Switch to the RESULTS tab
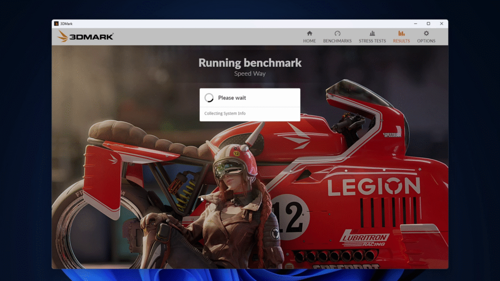Image resolution: width=500 pixels, height=281 pixels. click(x=401, y=41)
